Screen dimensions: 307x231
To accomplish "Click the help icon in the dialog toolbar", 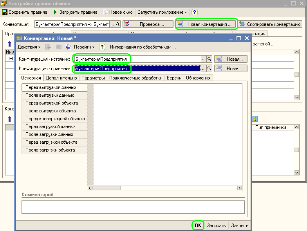I will click(102, 47).
